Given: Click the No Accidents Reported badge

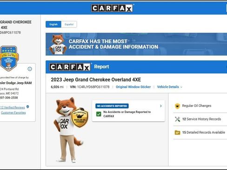Looking at the screenshot, I should point(112,106).
